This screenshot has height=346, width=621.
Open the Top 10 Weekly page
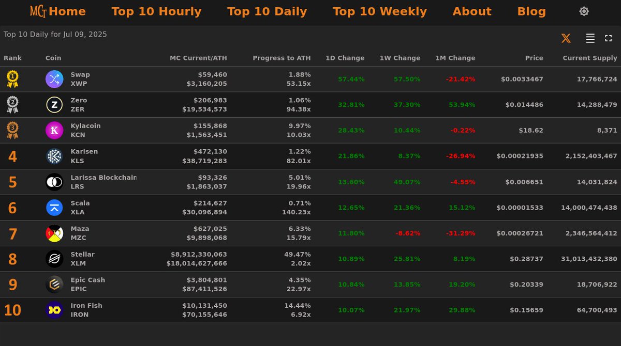379,11
